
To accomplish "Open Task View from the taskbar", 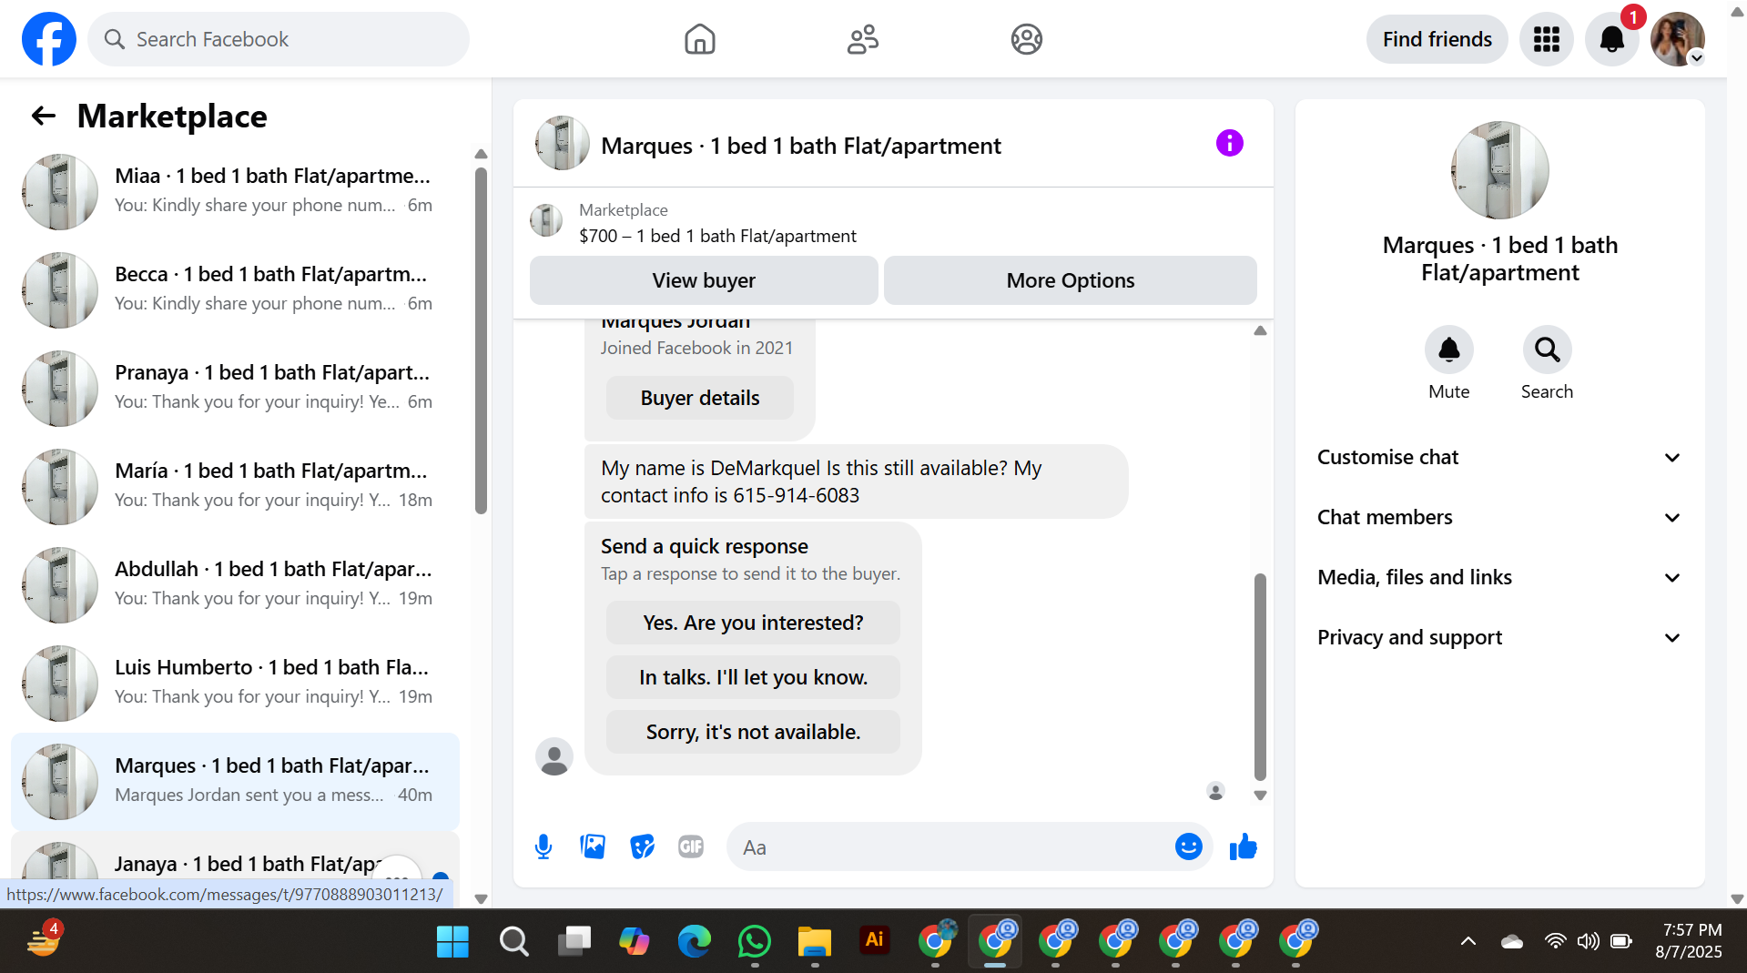I will 574,941.
